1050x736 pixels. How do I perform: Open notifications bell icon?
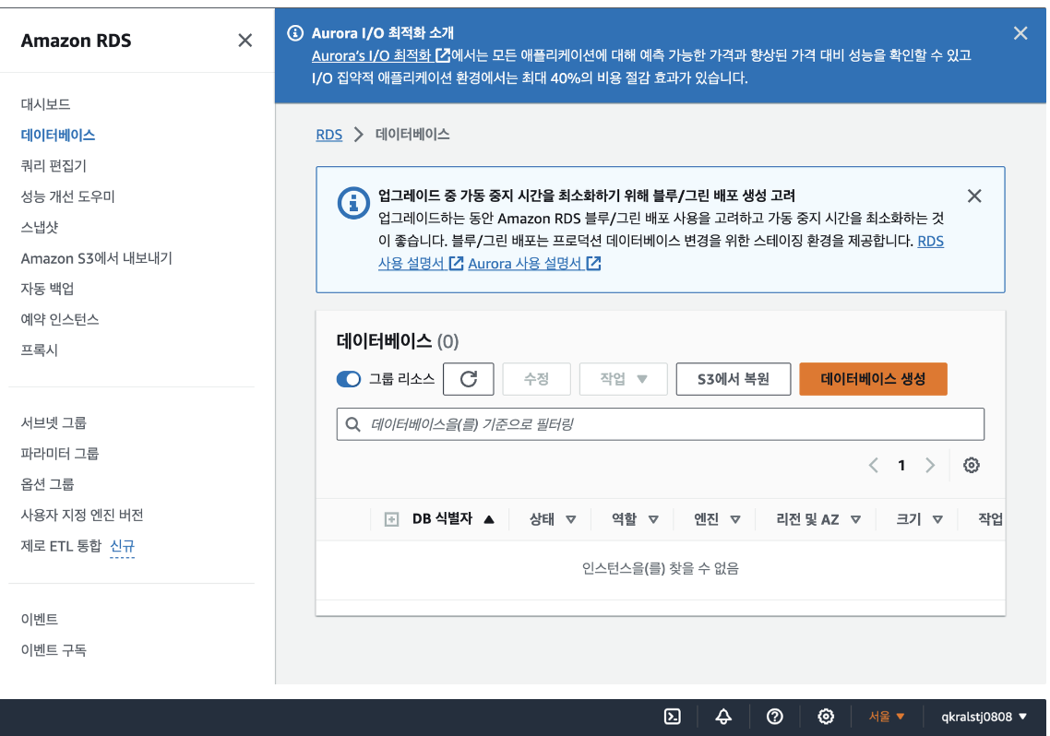click(723, 717)
